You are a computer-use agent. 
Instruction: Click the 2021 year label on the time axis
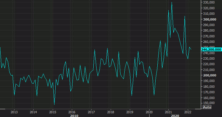[168, 111]
